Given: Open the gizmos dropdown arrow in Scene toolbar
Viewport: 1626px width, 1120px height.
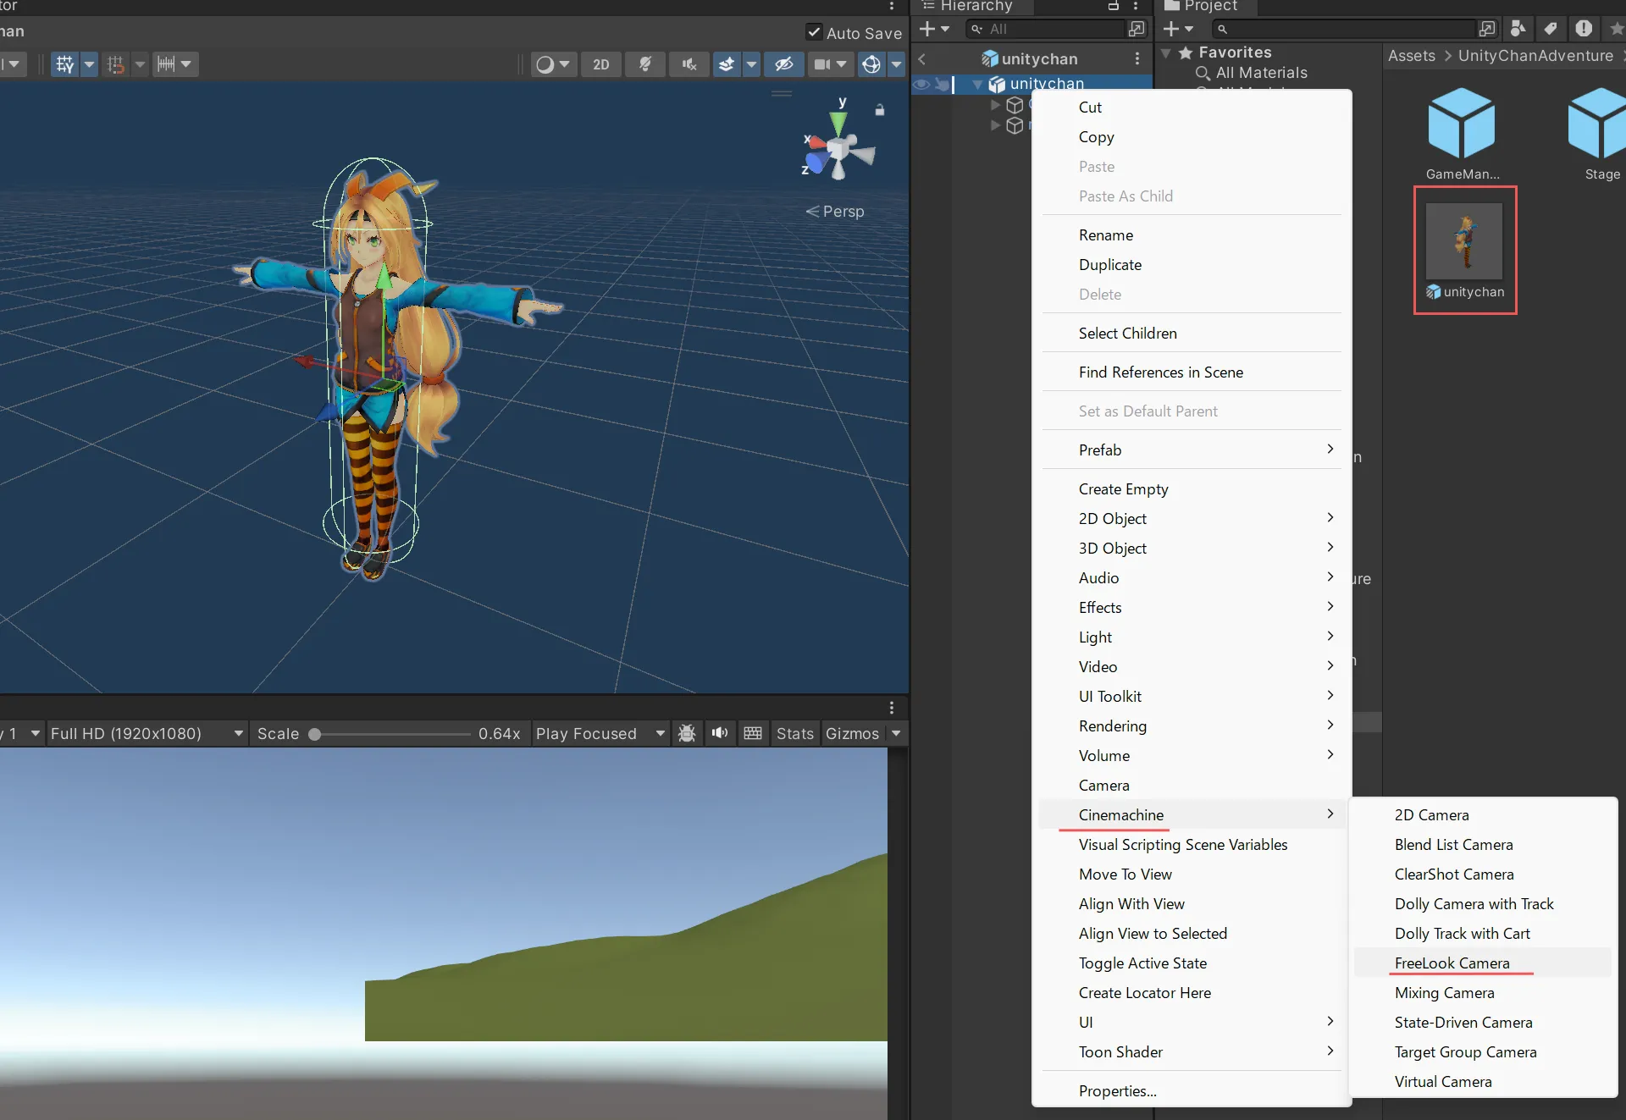Looking at the screenshot, I should 897,64.
